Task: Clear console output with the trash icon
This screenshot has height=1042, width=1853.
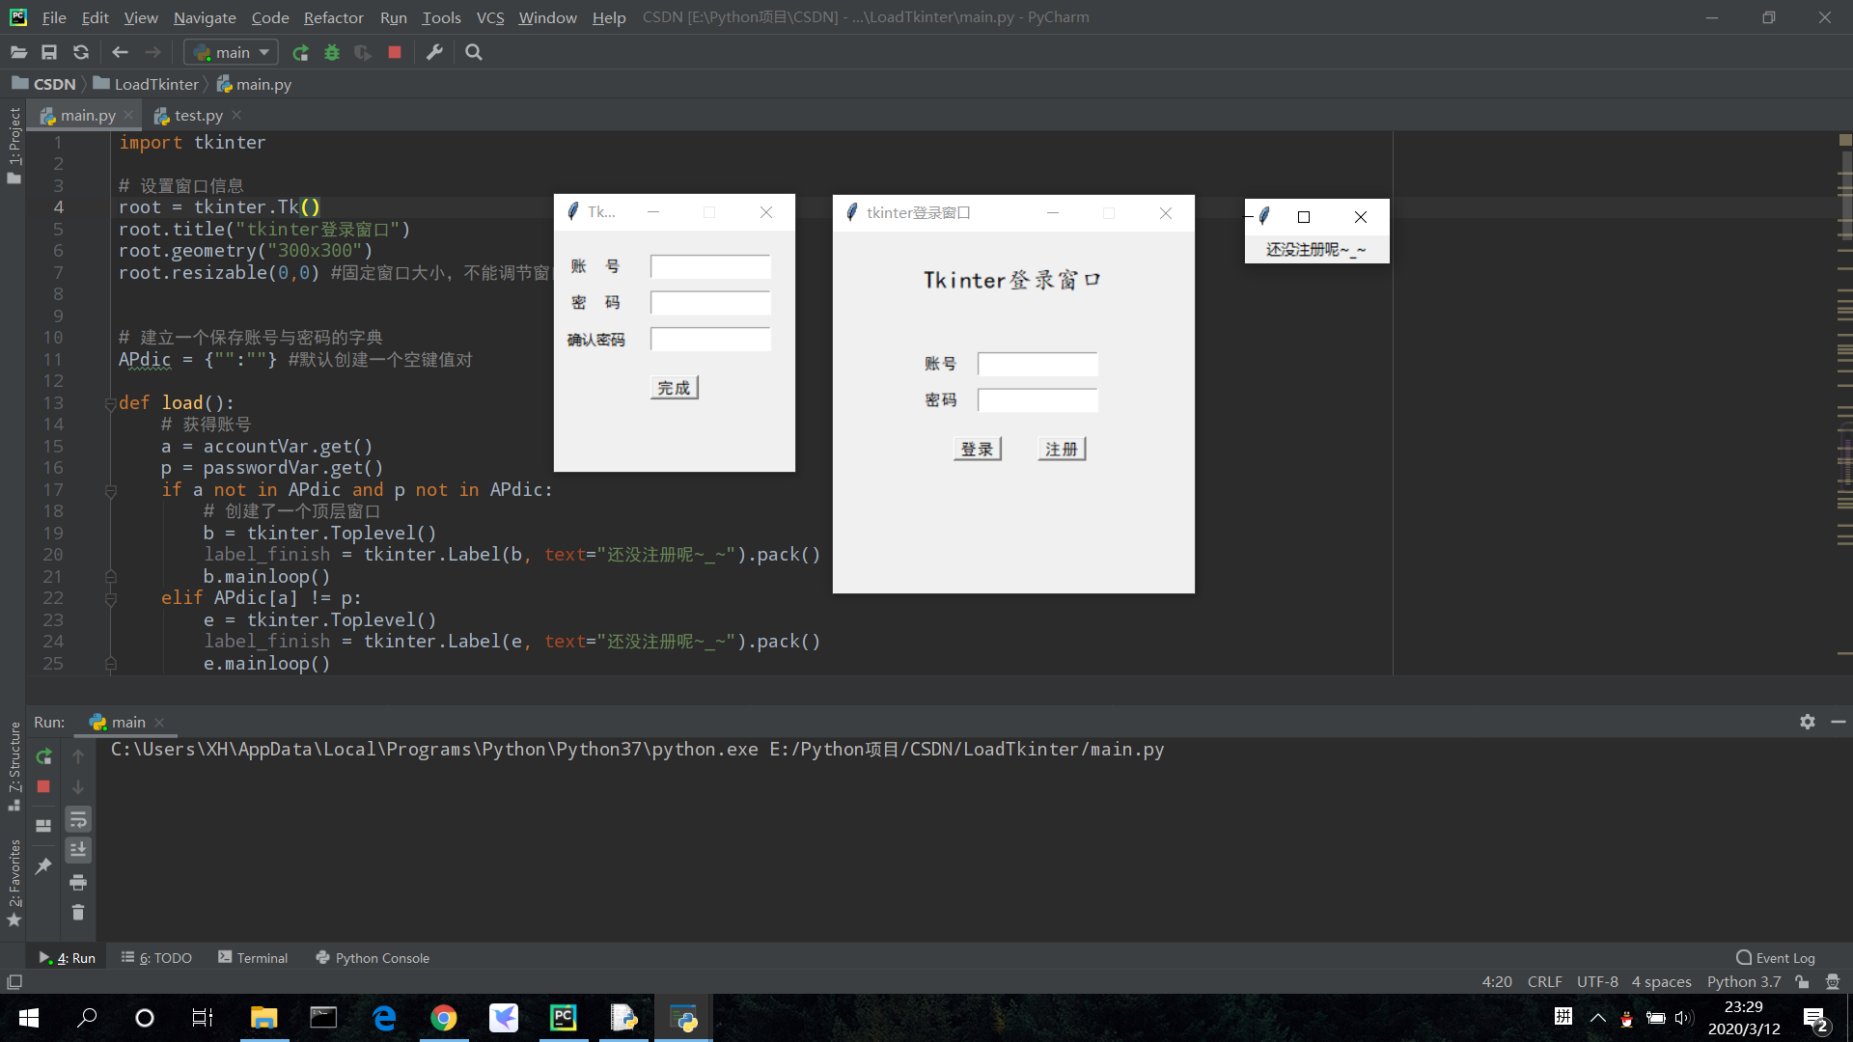Action: click(x=78, y=912)
